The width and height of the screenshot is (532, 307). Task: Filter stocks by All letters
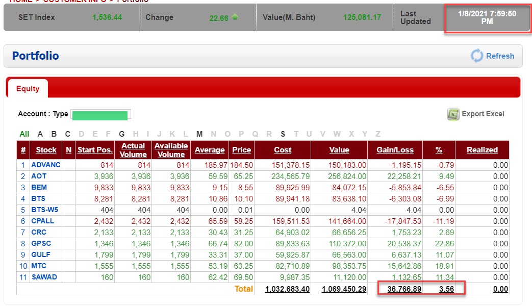pyautogui.click(x=24, y=134)
